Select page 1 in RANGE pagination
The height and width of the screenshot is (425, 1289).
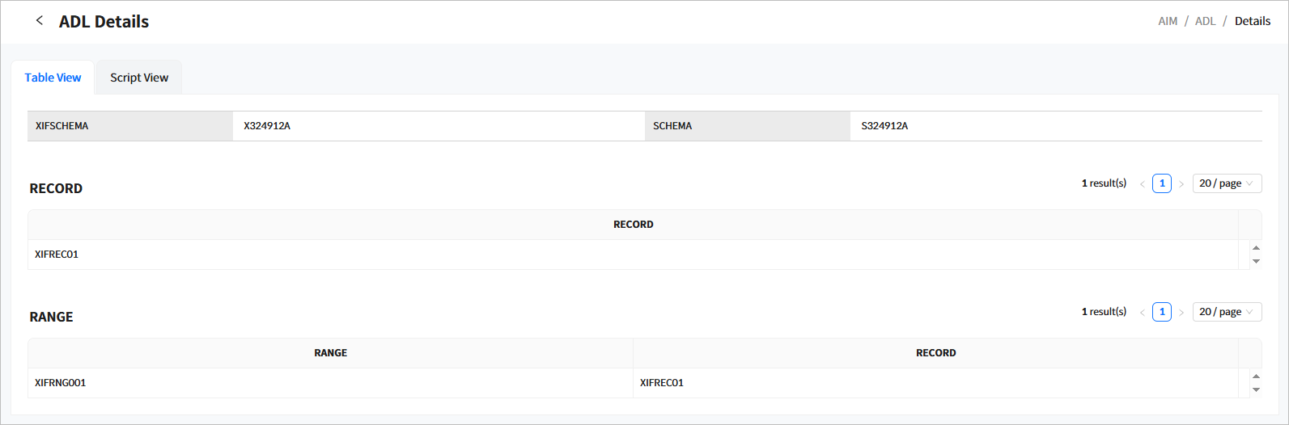click(x=1162, y=312)
